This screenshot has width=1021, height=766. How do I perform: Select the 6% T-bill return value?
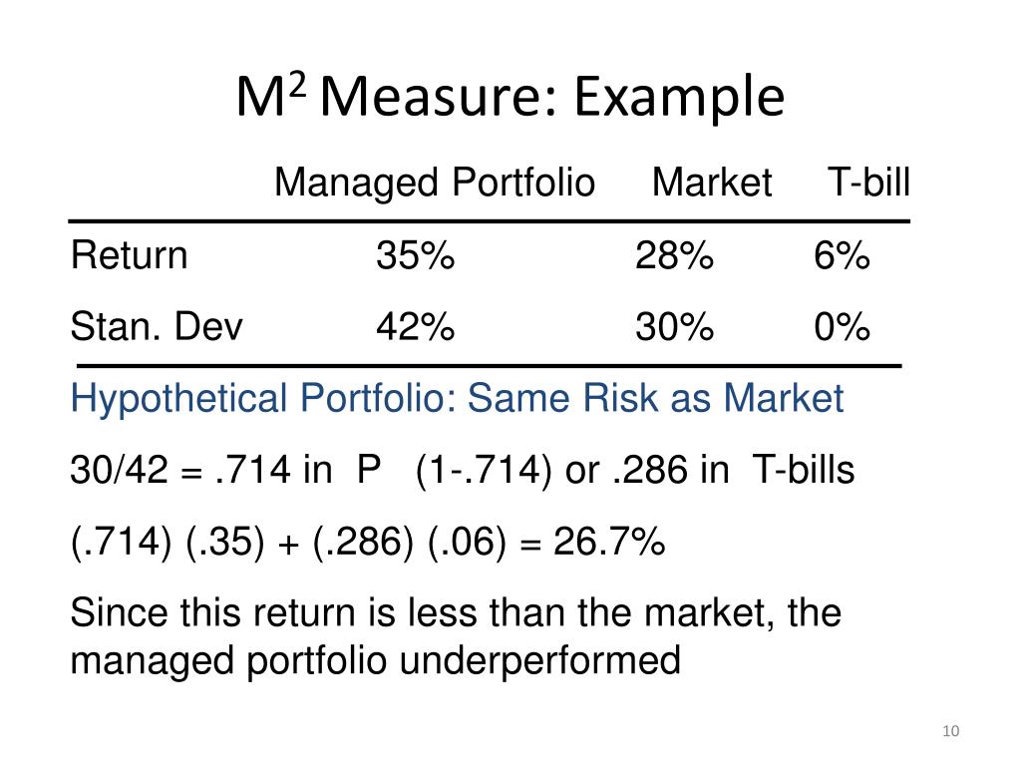[x=842, y=257]
